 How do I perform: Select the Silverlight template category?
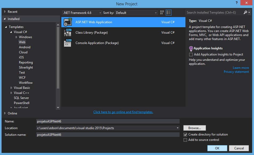26,67
